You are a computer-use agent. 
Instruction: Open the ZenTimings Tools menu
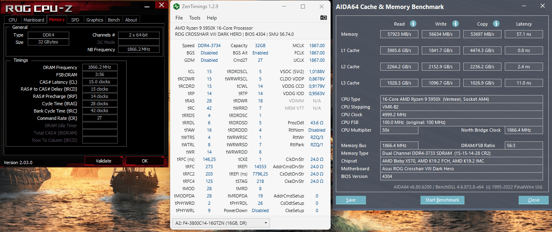pyautogui.click(x=195, y=18)
